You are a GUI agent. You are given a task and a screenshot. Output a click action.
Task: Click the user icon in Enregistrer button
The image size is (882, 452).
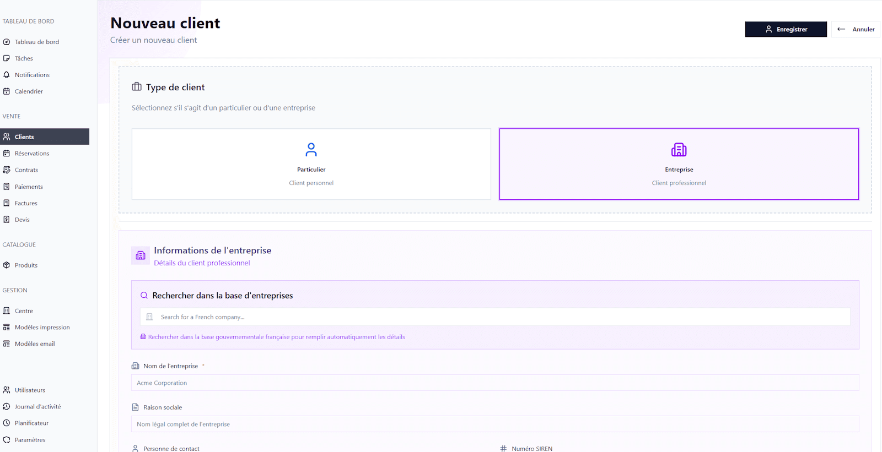[768, 29]
